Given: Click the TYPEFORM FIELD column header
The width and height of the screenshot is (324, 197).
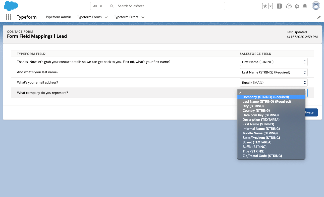Looking at the screenshot, I should click(x=31, y=54).
